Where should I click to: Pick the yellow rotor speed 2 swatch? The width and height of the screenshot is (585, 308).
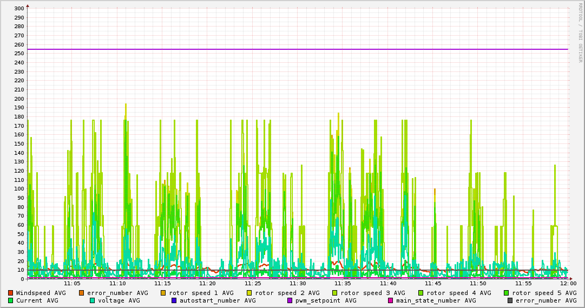pos(249,293)
